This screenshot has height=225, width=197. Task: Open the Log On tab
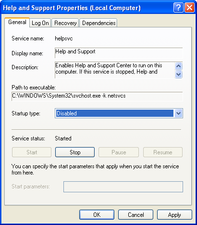coord(40,23)
